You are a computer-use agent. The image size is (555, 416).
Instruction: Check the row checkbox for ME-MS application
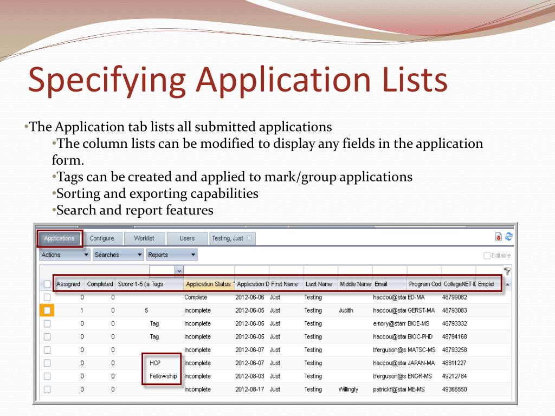[x=47, y=389]
